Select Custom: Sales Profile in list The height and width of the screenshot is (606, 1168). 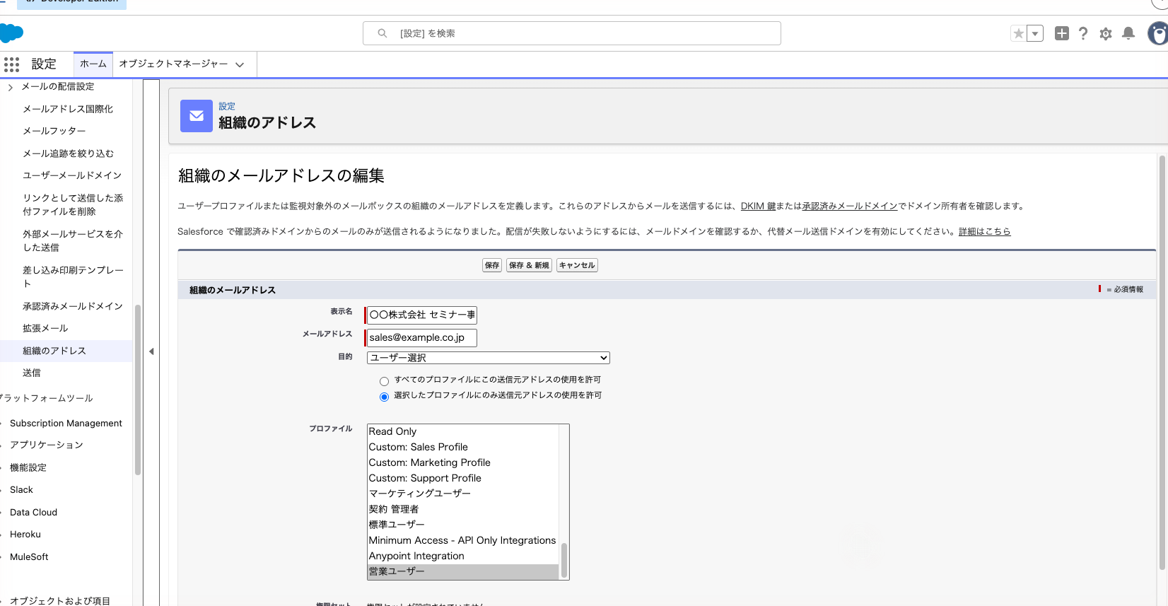pos(464,447)
